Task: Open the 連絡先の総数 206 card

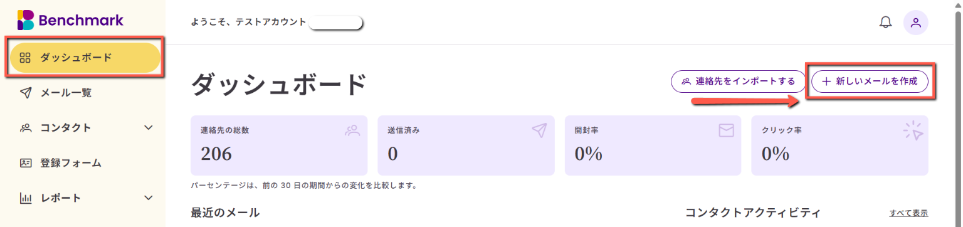Action: [x=279, y=145]
